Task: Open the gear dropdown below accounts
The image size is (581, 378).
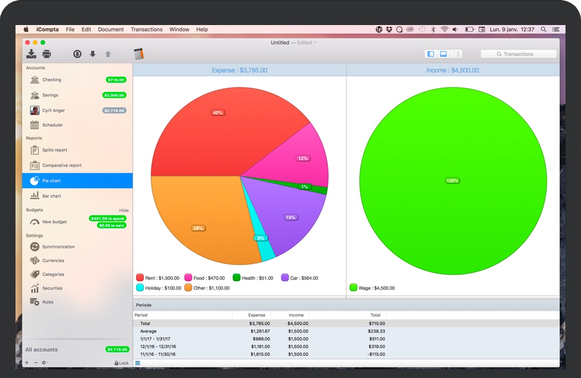Action: click(45, 363)
